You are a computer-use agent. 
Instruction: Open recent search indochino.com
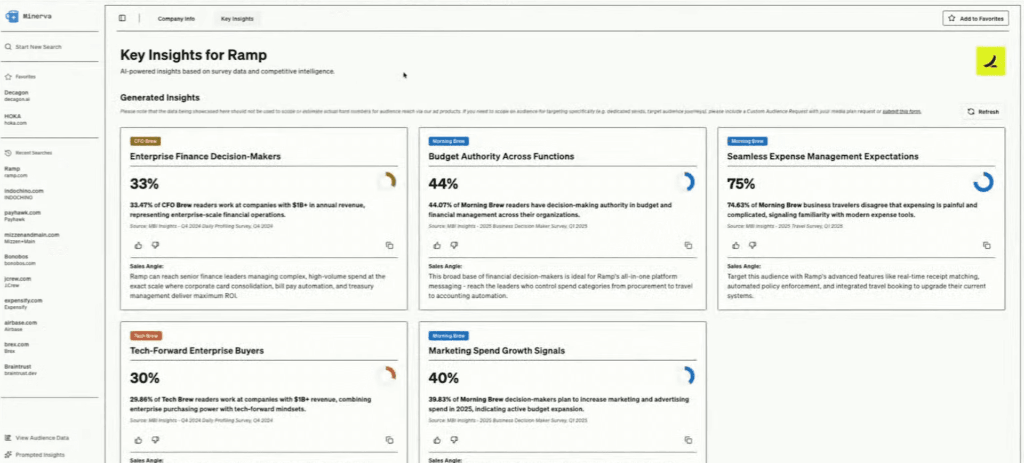tap(24, 194)
